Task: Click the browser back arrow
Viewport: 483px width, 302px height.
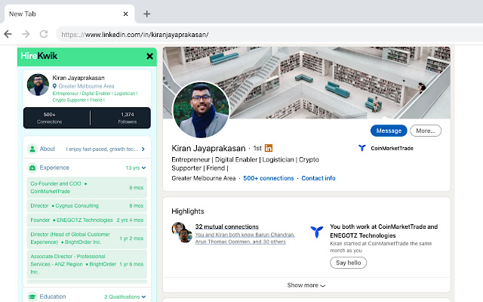Action: pos(8,34)
